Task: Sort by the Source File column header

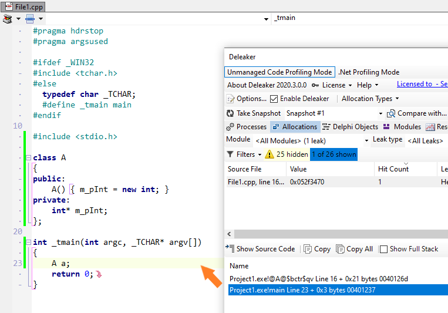Action: (x=256, y=169)
